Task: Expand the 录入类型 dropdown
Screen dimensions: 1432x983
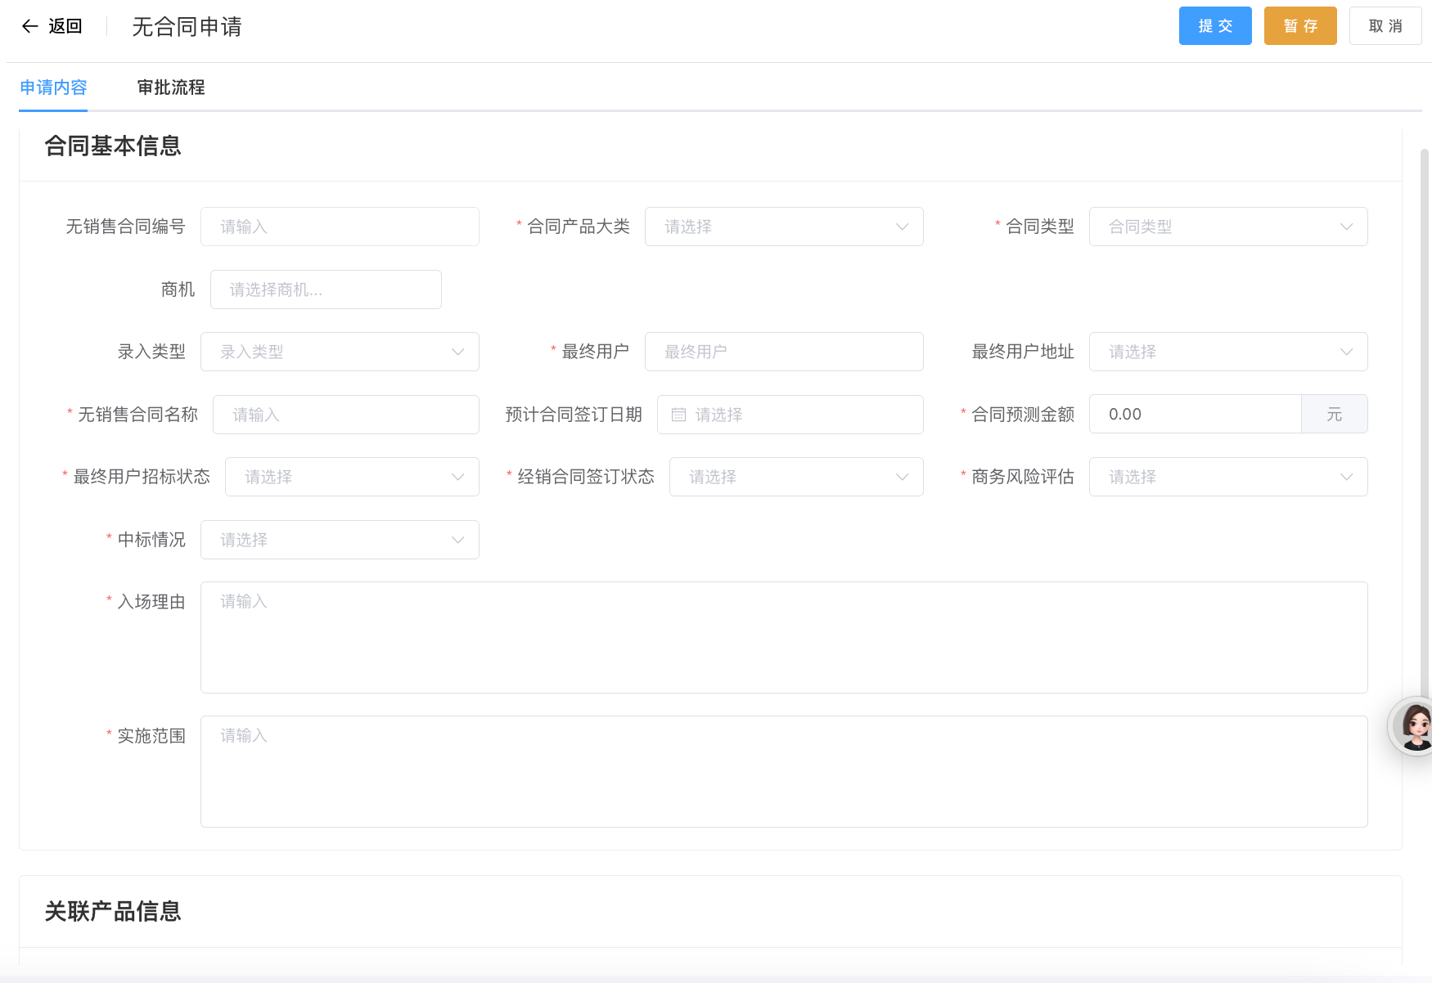Action: [x=340, y=352]
